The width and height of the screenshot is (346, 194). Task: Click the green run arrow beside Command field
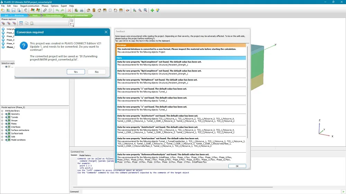pos(343,192)
